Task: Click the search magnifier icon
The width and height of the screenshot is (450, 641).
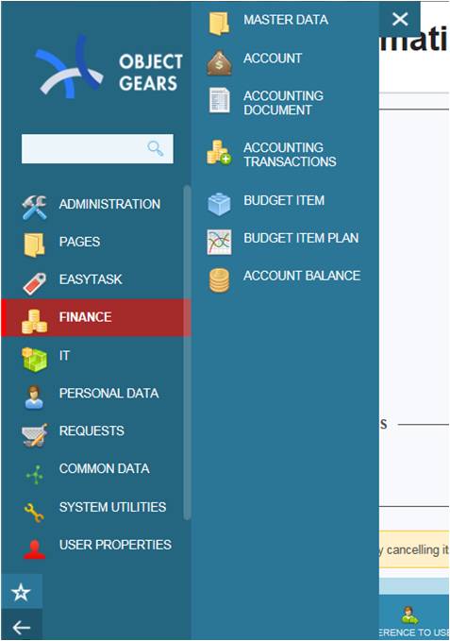Action: (x=155, y=148)
